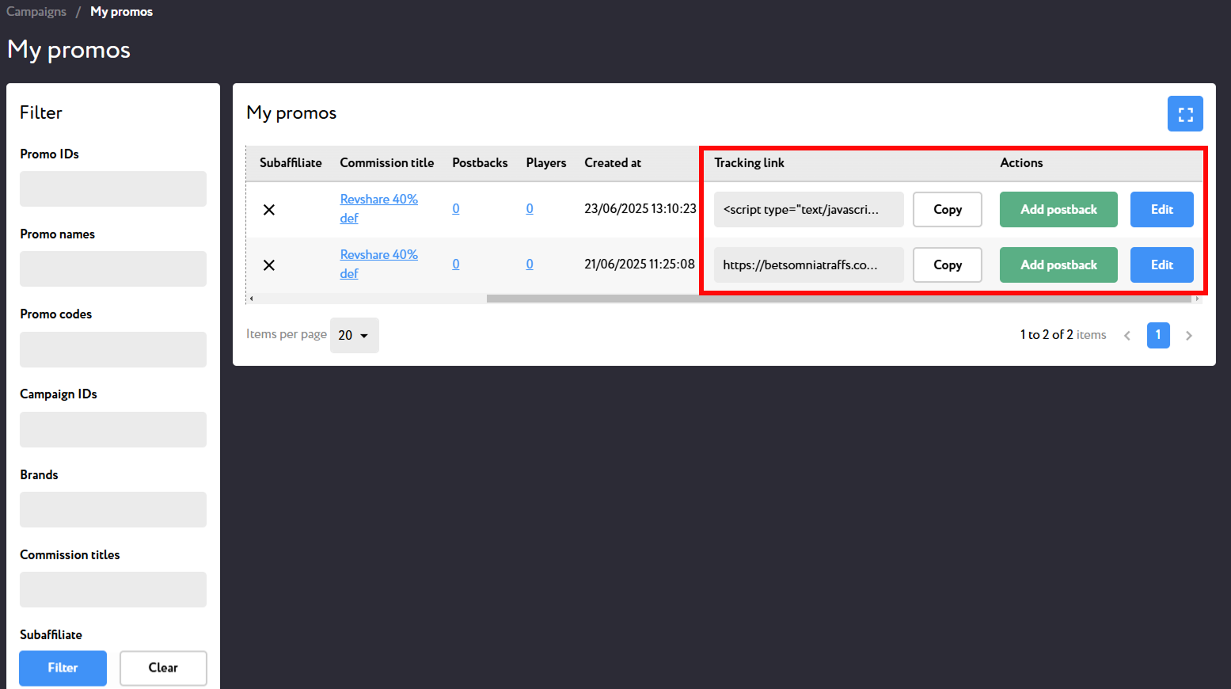Click the 23/06/2025 13:10:23 date cell
Screen dimensions: 1231x689
click(x=640, y=208)
